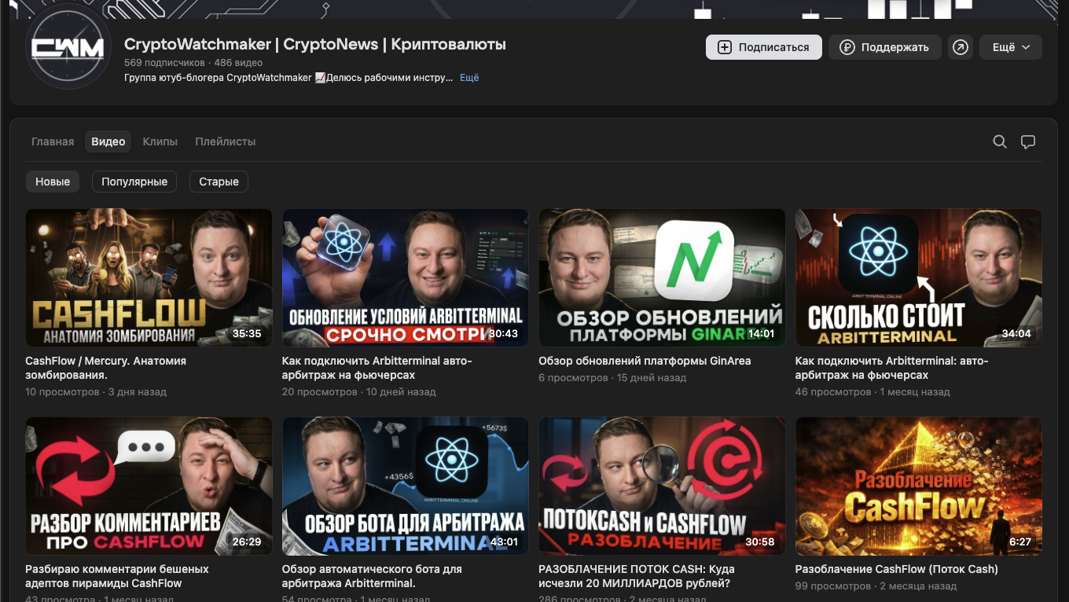This screenshot has width=1069, height=602.
Task: Sort videos by Новые
Action: point(53,182)
